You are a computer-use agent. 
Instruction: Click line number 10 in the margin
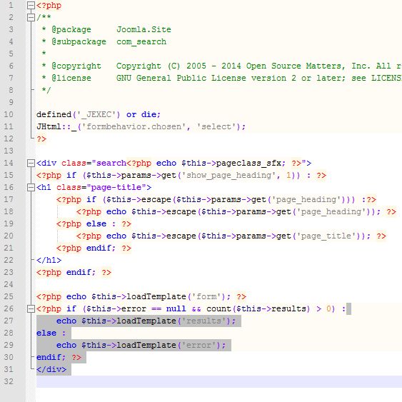coord(9,114)
